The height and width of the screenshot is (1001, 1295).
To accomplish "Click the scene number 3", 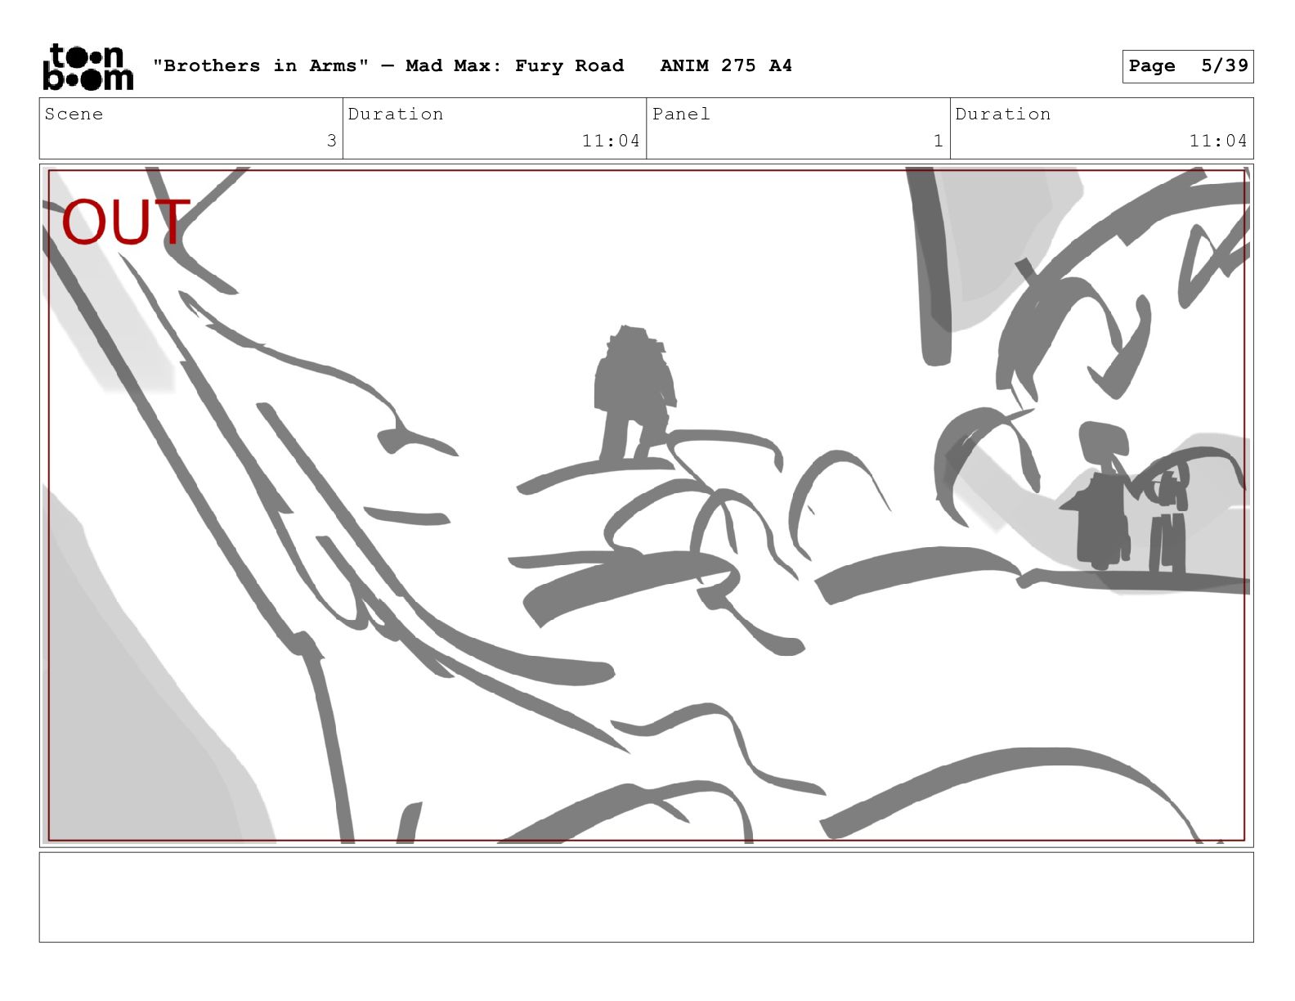I will [331, 141].
